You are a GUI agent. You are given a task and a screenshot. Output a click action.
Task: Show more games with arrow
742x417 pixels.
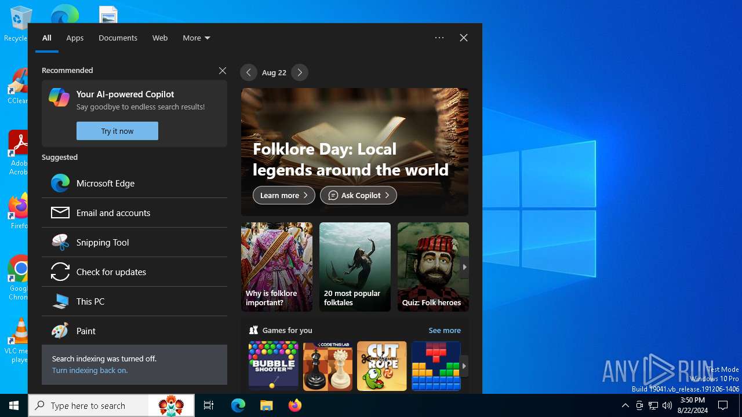(464, 366)
